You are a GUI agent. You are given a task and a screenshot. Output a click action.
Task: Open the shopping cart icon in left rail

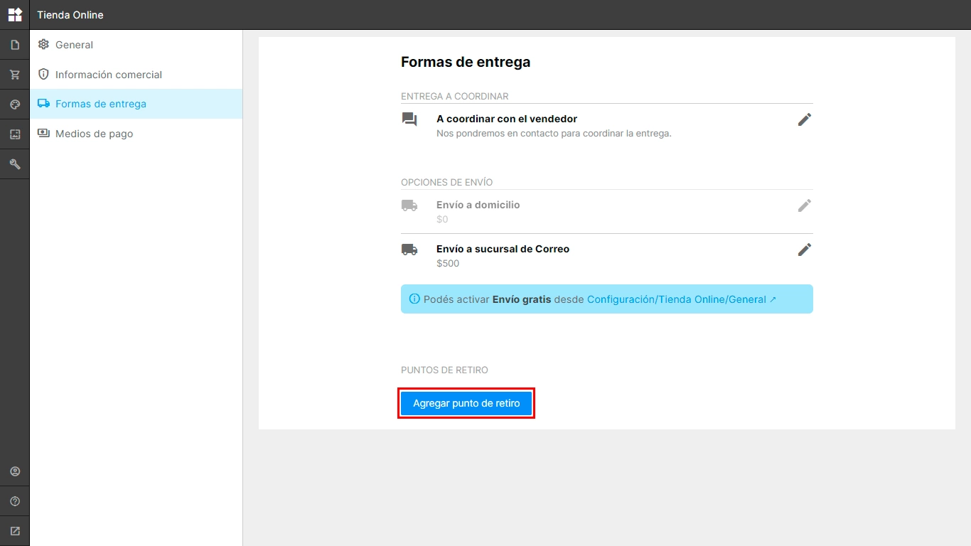pyautogui.click(x=15, y=75)
